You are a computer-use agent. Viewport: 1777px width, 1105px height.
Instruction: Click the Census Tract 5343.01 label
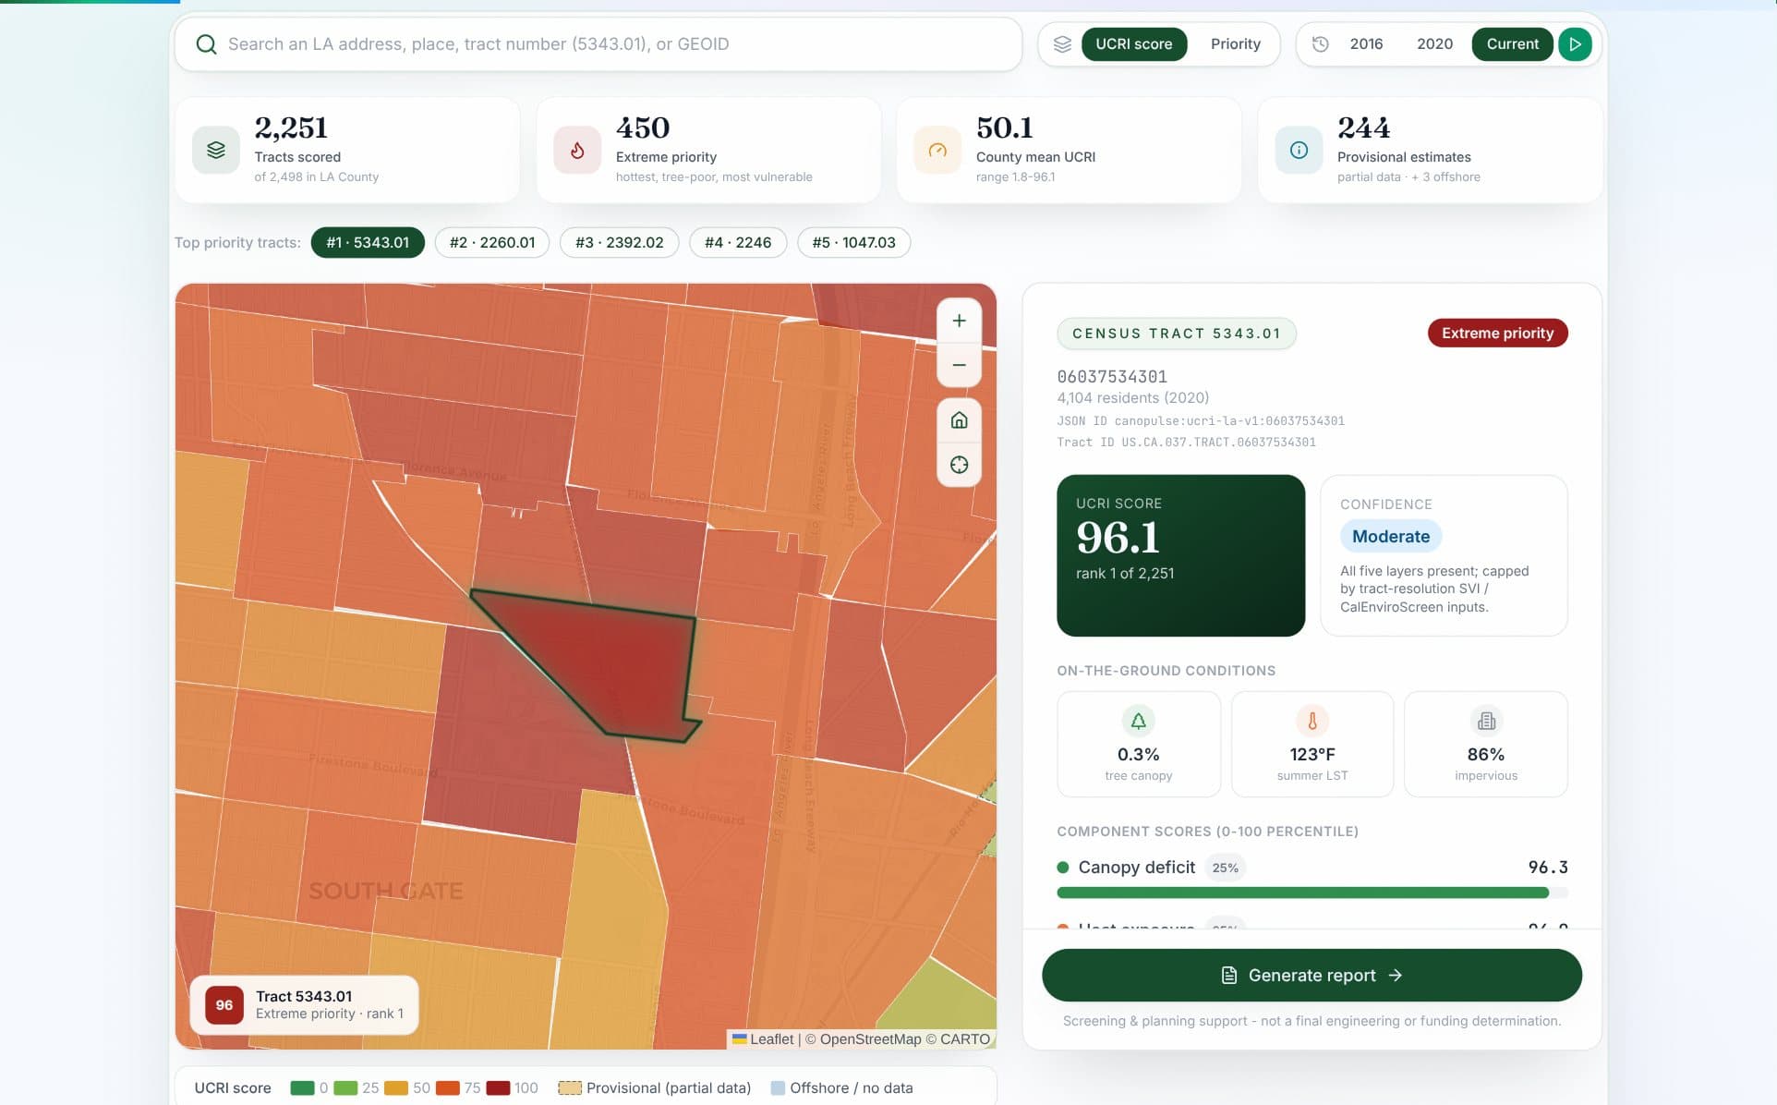[1176, 334]
